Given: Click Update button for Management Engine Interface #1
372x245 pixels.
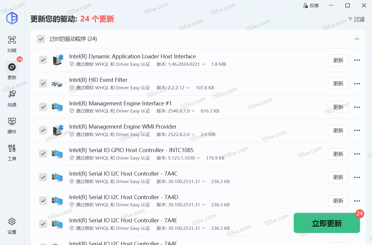Looking at the screenshot, I should tap(338, 107).
